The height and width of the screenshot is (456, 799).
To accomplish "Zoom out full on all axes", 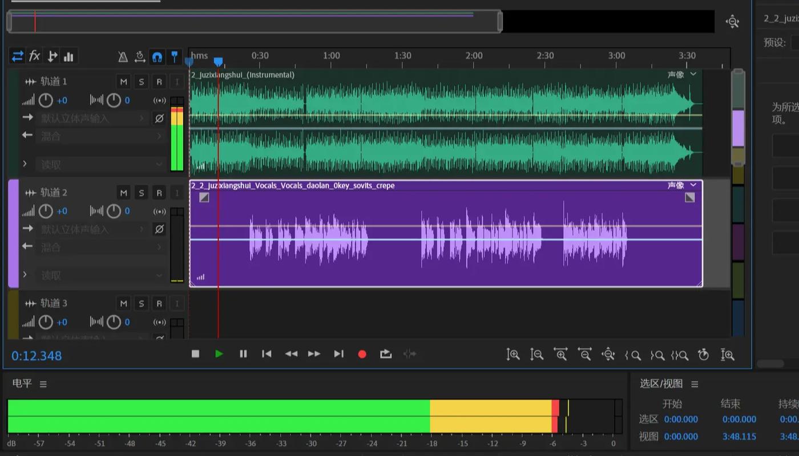I will coord(608,355).
